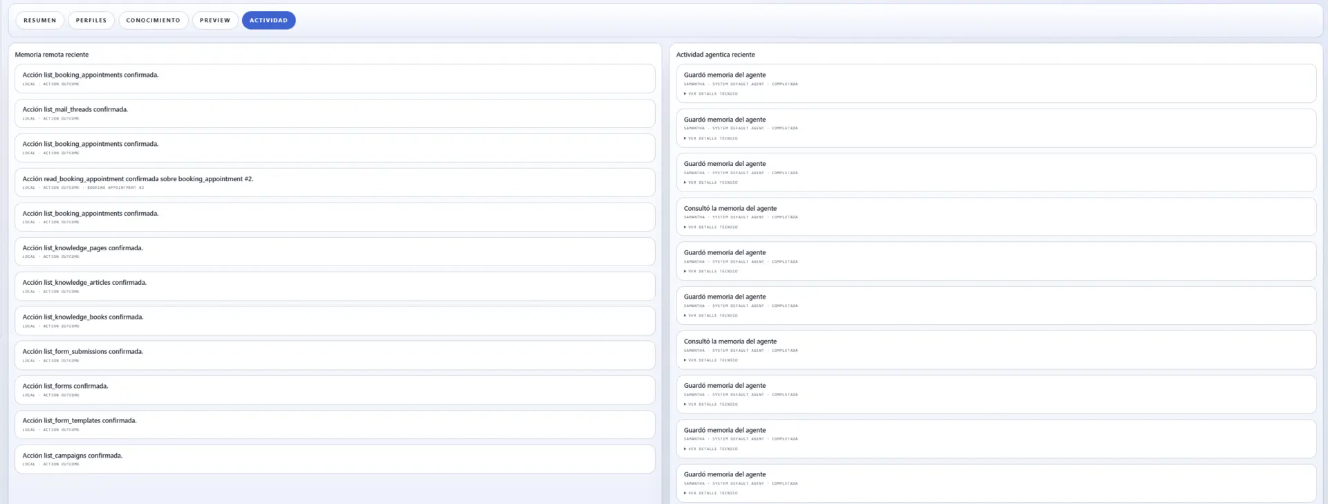This screenshot has width=1328, height=504.
Task: Open the list_form_templates confirmada entry
Action: 335,424
